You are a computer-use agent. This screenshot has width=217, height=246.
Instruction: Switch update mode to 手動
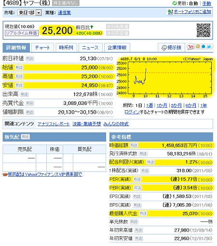click(206, 3)
